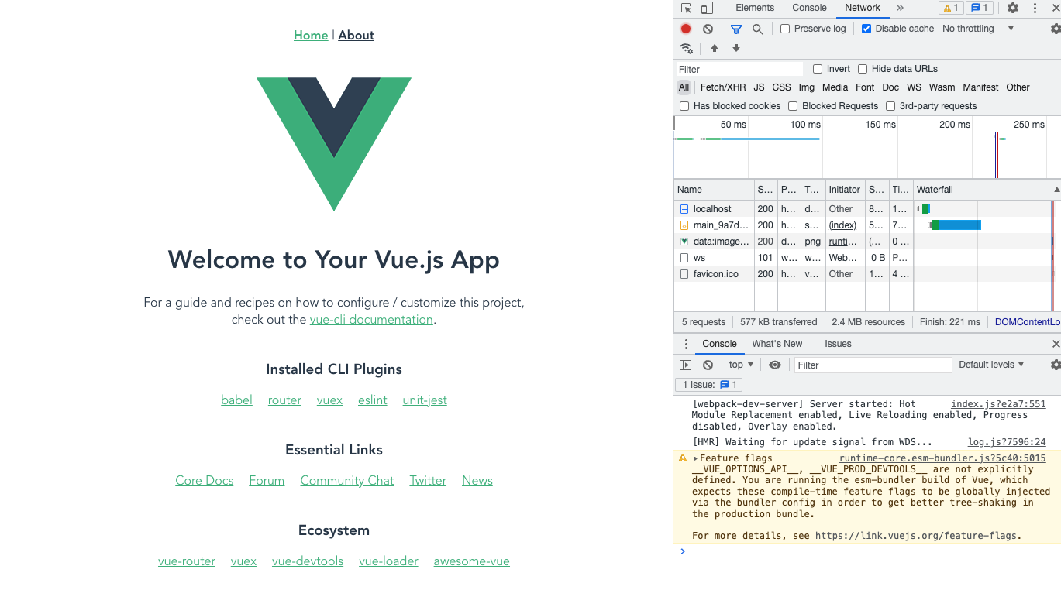The width and height of the screenshot is (1061, 614).
Task: Switch to the Elements tab
Action: 755,8
